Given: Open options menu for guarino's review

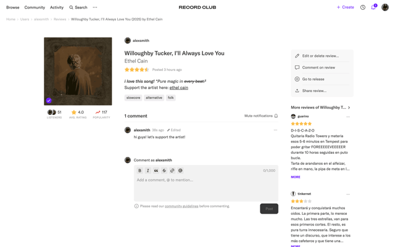Looking at the screenshot, I should point(348,117).
